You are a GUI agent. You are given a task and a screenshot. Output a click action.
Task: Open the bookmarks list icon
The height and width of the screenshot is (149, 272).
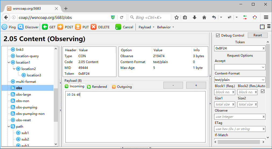[185, 17]
